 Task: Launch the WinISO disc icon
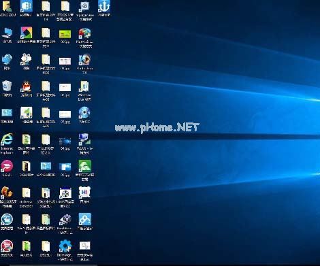coord(84,113)
